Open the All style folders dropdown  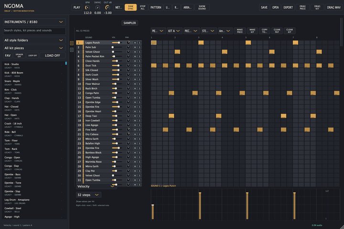34,41
